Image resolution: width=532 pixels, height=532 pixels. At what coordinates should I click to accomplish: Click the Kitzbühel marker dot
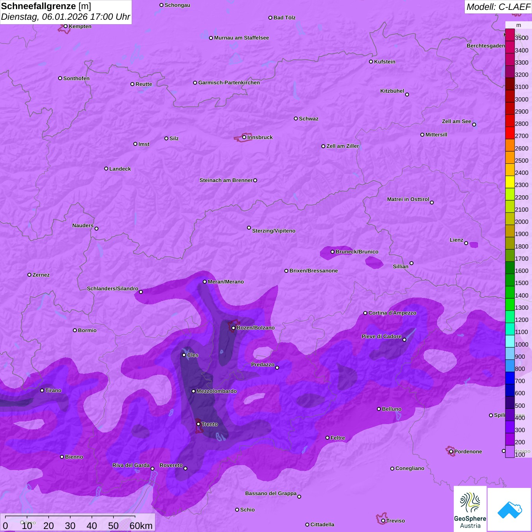point(407,95)
